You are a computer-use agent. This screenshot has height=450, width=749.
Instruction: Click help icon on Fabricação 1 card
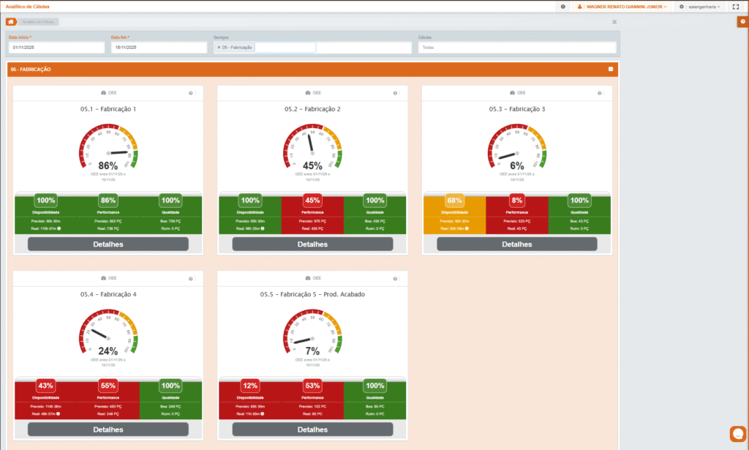[191, 94]
